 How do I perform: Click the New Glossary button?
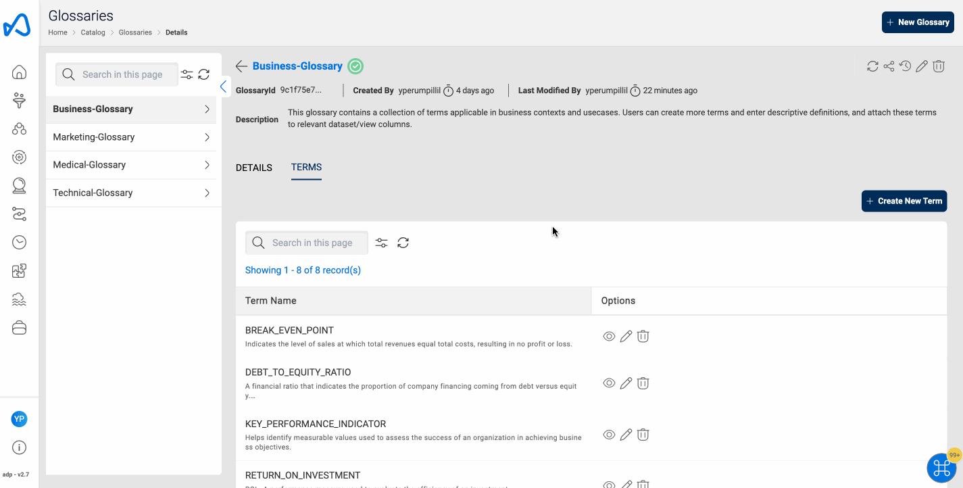[918, 22]
